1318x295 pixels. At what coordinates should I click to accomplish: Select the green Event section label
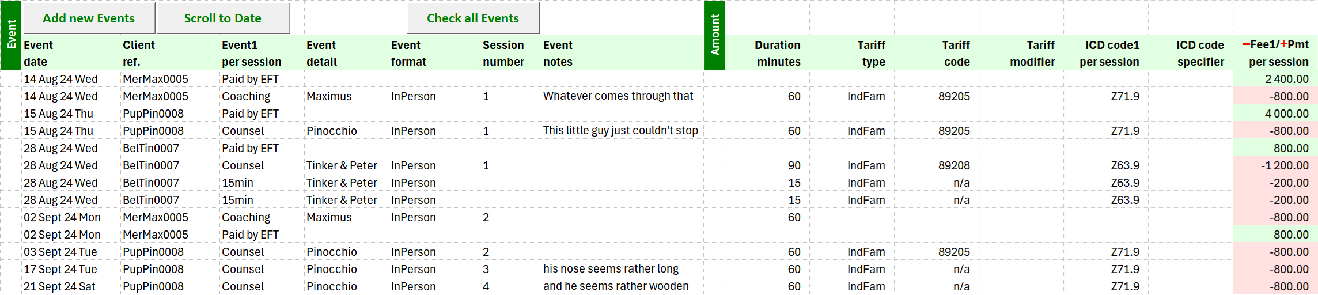tap(11, 35)
